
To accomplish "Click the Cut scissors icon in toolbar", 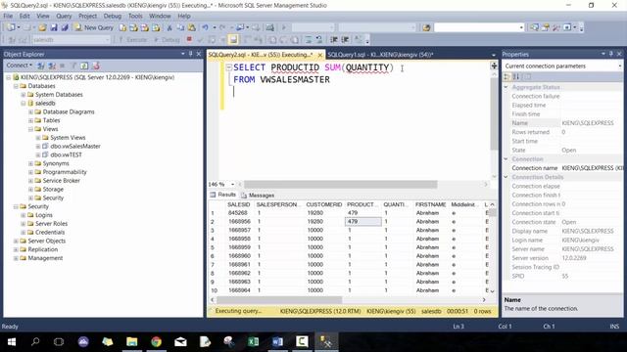I will click(169, 27).
